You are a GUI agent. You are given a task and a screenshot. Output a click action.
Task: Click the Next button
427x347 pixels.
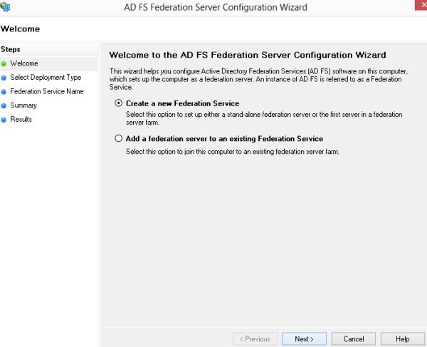[x=304, y=339]
